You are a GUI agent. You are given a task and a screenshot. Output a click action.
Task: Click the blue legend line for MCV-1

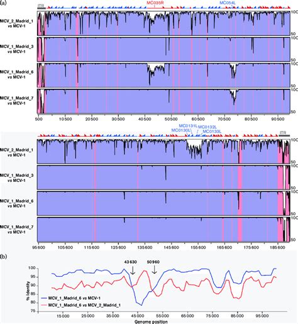click(x=43, y=298)
